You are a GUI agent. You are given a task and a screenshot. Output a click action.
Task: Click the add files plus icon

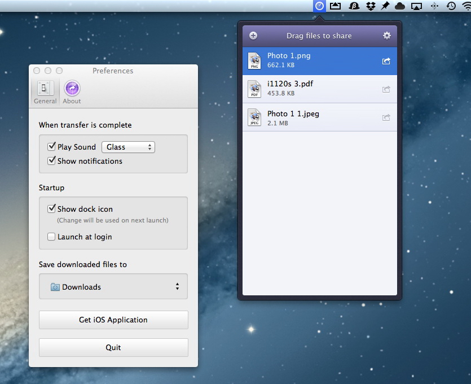point(253,36)
